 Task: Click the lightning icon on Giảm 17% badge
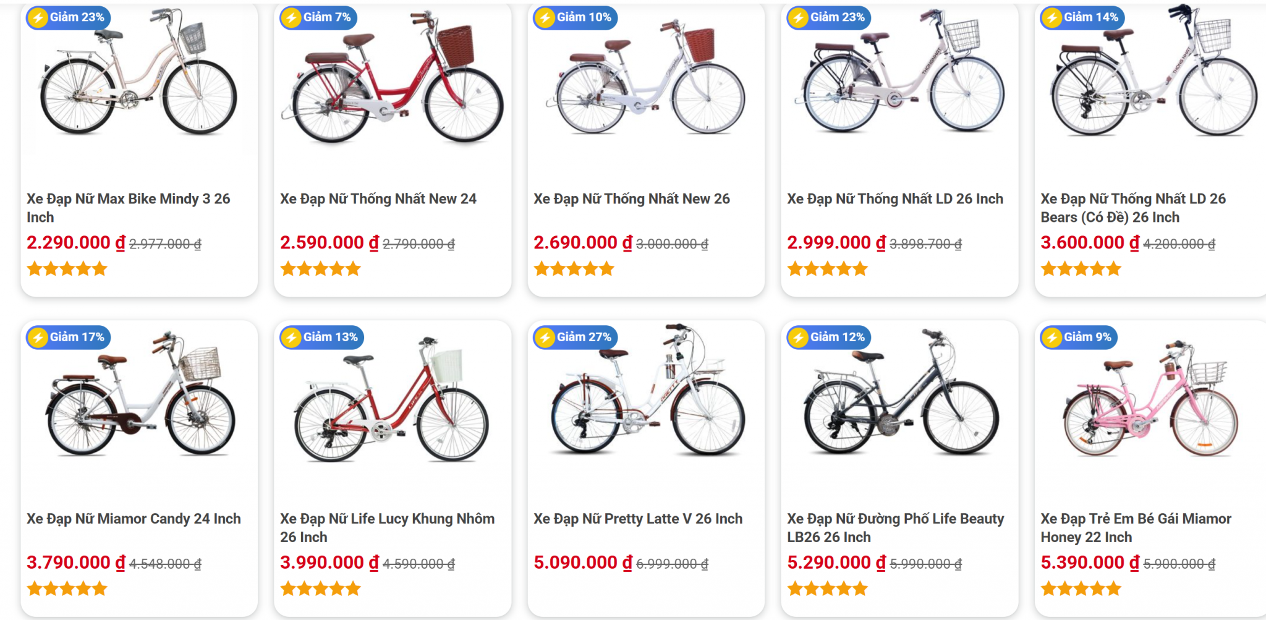click(x=38, y=338)
